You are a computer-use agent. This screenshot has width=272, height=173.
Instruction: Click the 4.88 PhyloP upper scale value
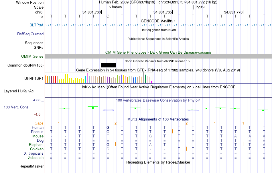click(37, 100)
